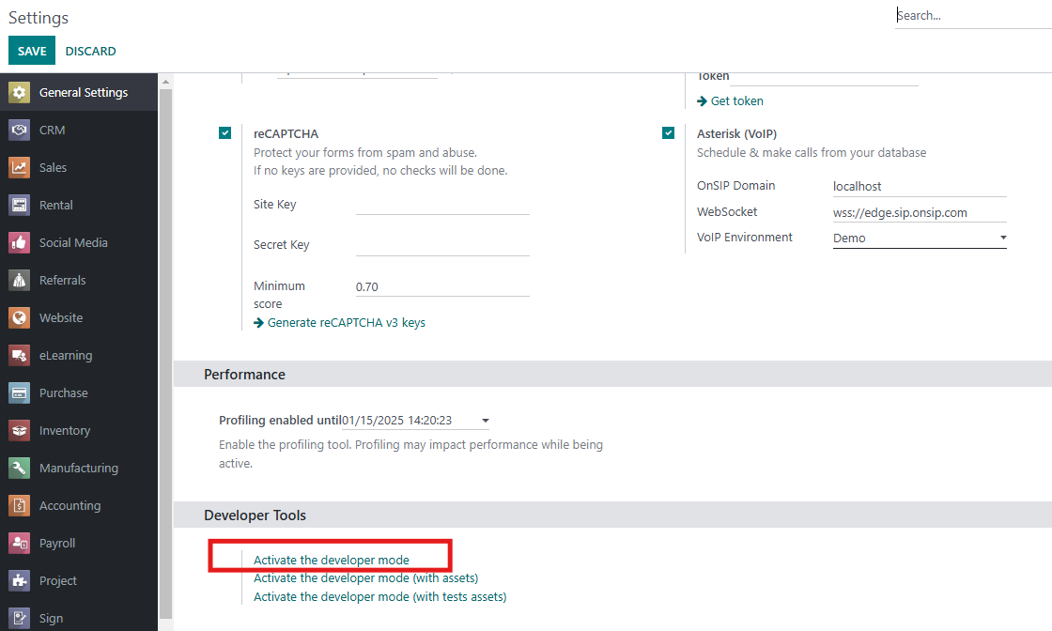
Task: Open CRM settings section
Action: tap(79, 131)
